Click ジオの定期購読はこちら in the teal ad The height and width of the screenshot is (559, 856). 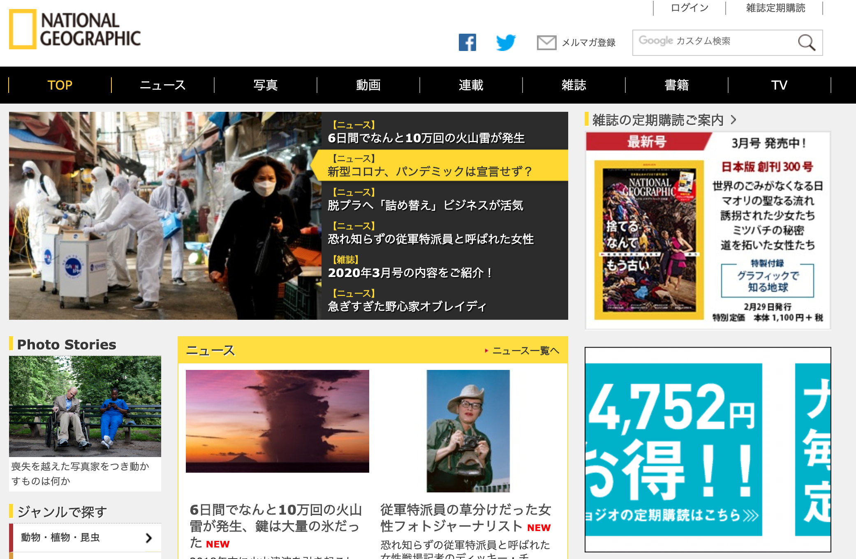click(x=672, y=515)
